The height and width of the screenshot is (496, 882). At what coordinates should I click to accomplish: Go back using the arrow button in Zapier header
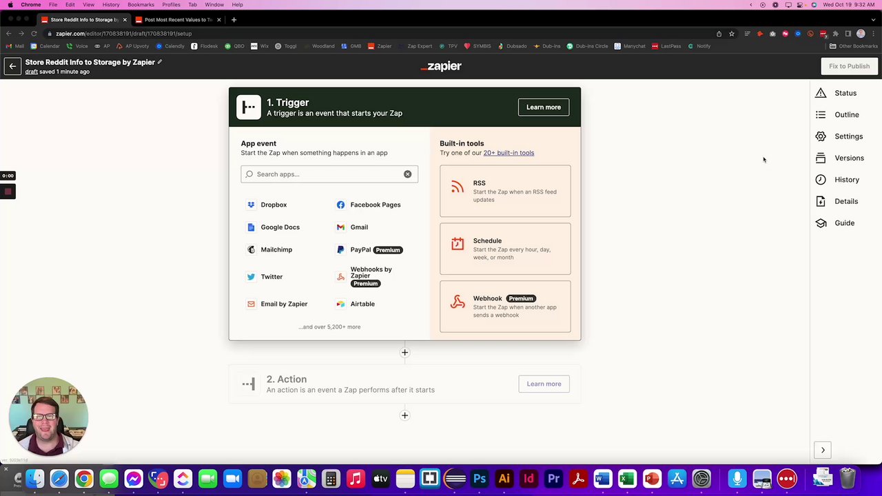12,66
